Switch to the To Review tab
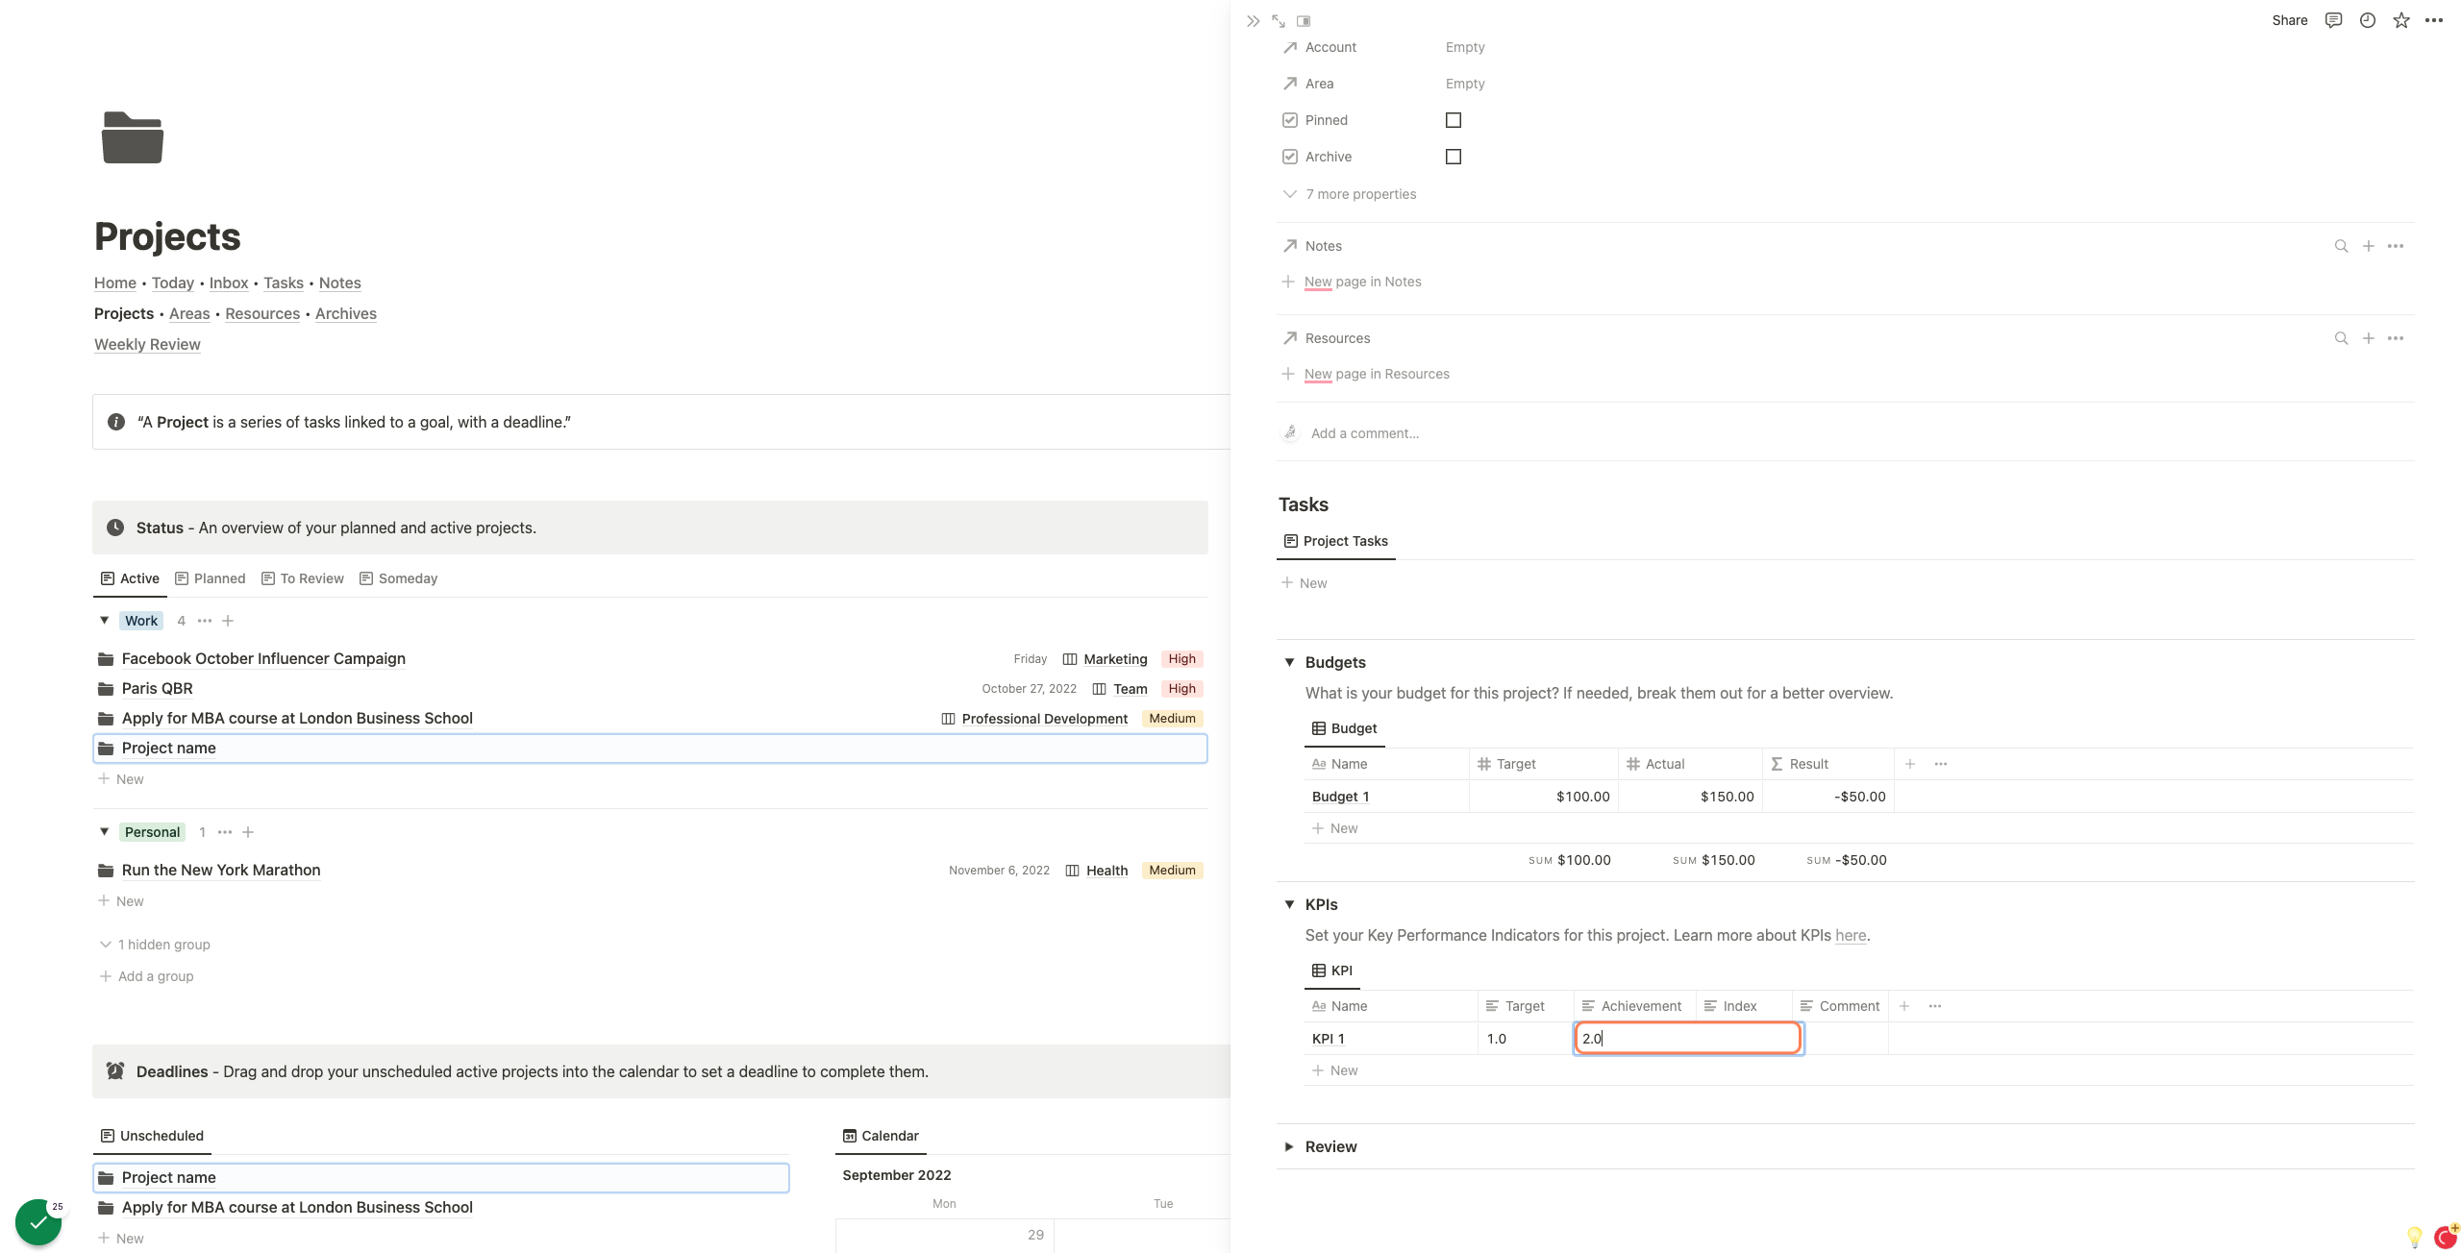2461x1253 pixels. coord(303,578)
